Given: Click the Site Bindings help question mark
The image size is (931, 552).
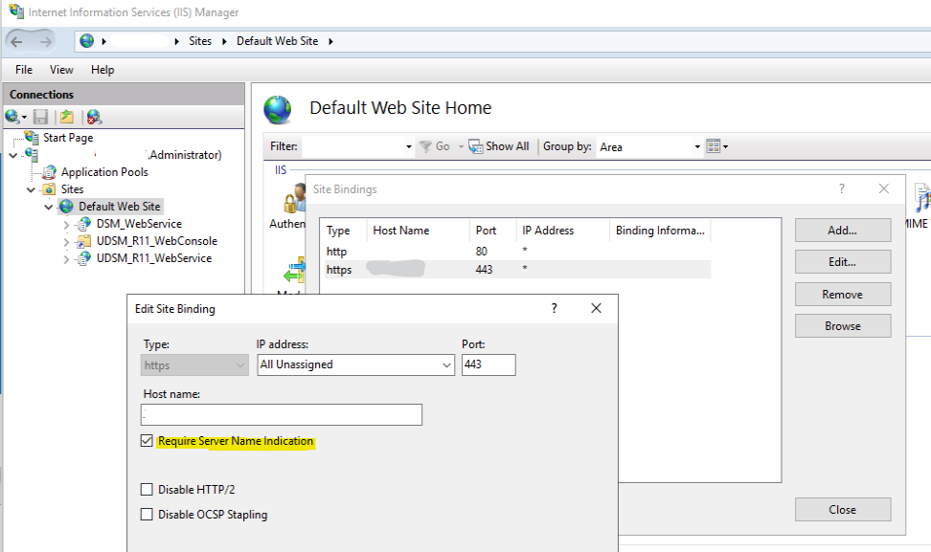Looking at the screenshot, I should (x=841, y=188).
